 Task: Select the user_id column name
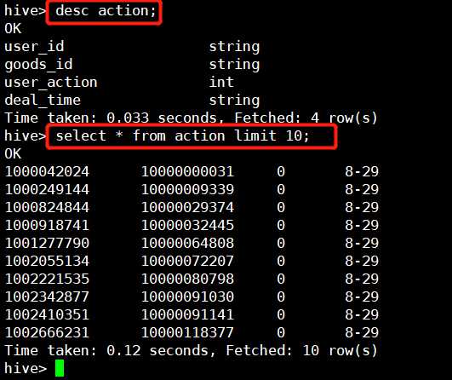pos(34,47)
